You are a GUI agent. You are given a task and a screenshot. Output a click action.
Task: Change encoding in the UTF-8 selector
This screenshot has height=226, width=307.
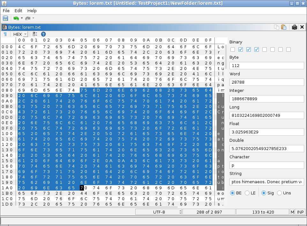(x=159, y=212)
